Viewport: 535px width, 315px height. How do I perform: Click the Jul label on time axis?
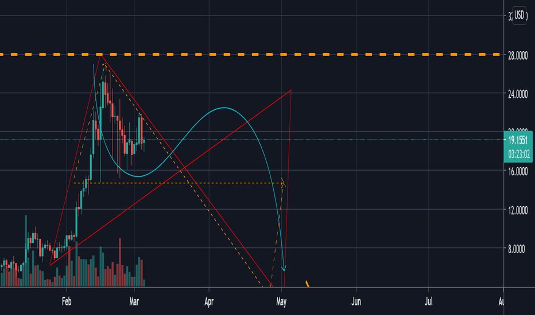[429, 301]
